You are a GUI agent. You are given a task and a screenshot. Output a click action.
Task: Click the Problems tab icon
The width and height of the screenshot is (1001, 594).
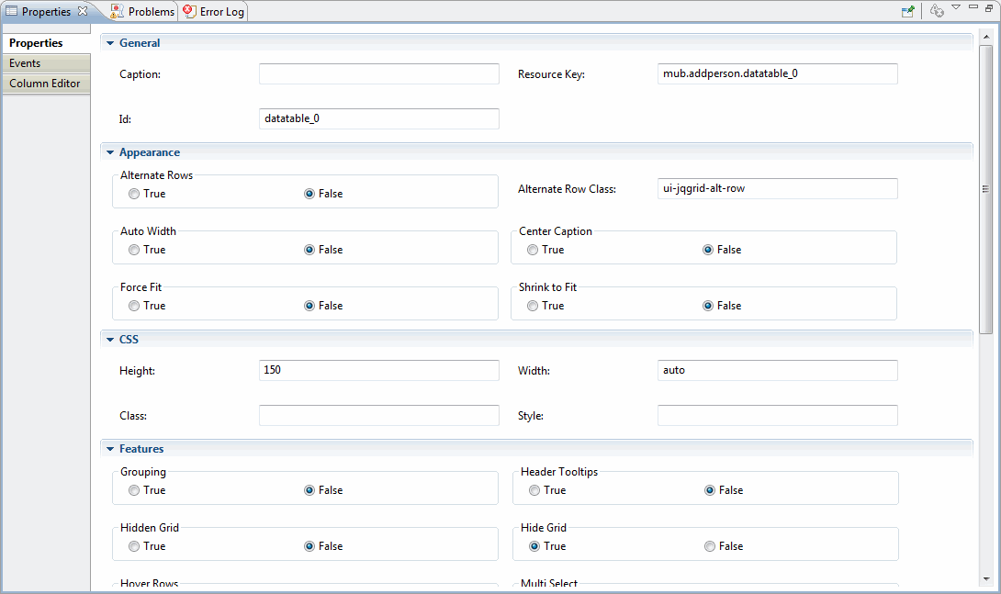tap(117, 11)
